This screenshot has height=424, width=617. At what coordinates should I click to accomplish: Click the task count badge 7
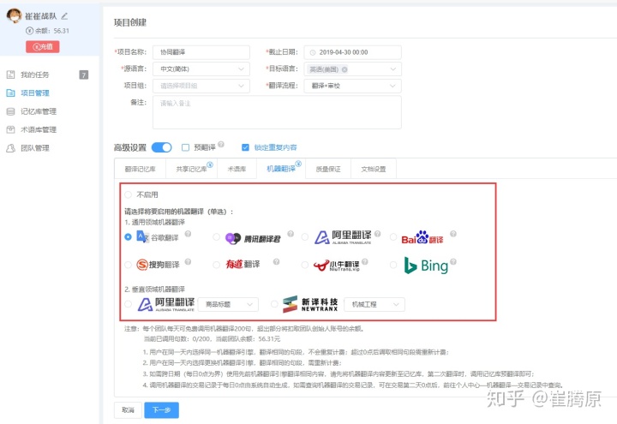(84, 75)
